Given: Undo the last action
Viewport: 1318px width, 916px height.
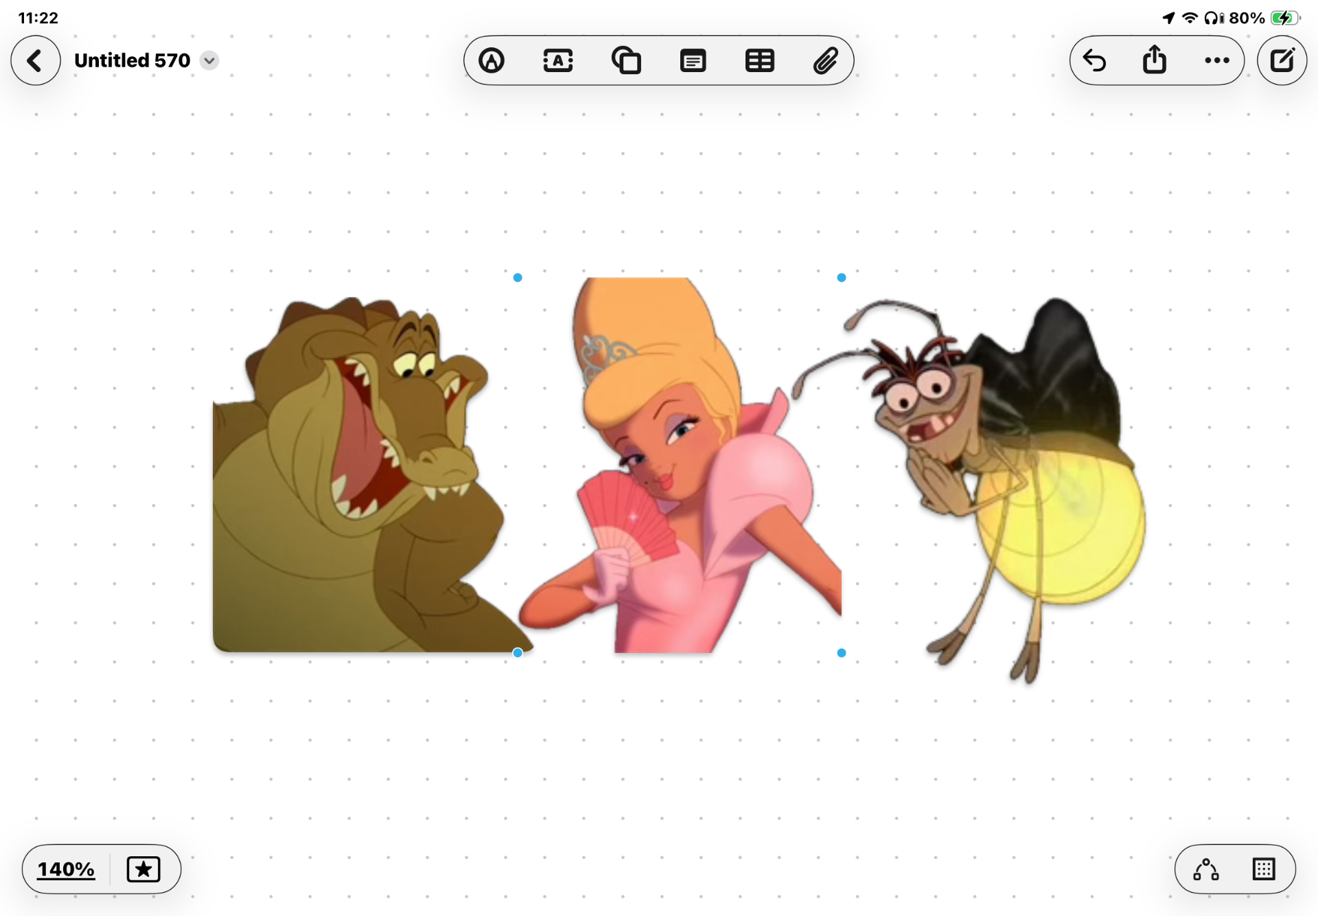Looking at the screenshot, I should click(x=1095, y=61).
